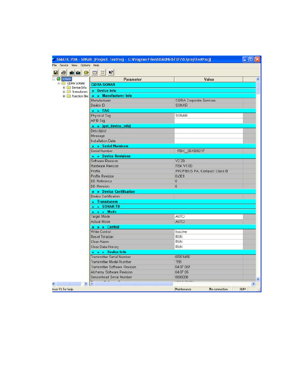Open the Device menu
This screenshot has height=384, width=296.
tap(64, 65)
